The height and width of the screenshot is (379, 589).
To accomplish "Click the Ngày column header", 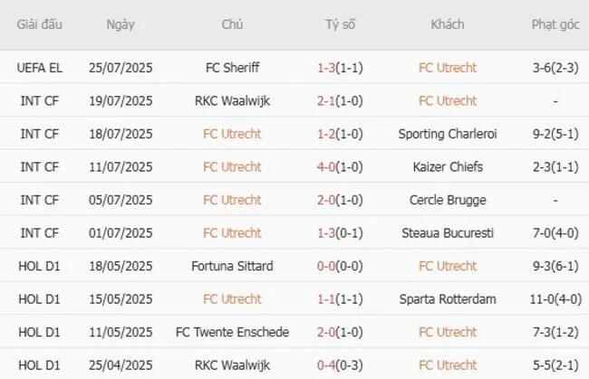I will tap(121, 25).
